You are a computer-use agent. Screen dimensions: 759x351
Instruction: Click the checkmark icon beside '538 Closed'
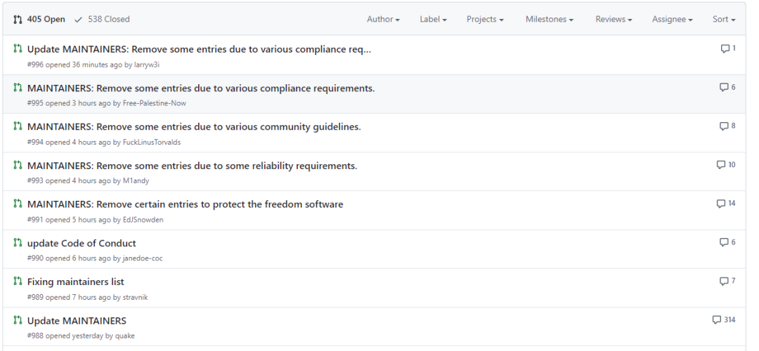[x=79, y=20]
